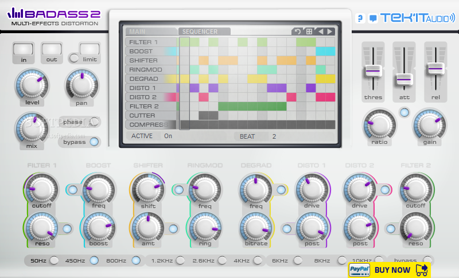Shift sequencer pattern left with left arrow
The image size is (459, 278).
[x=321, y=32]
